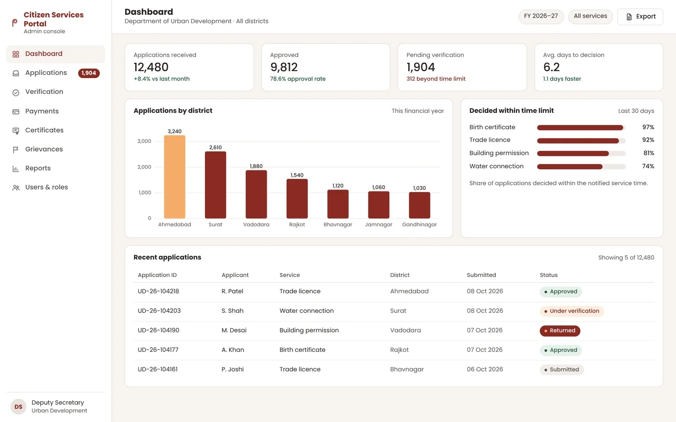The image size is (676, 422).
Task: Click the Reports bar-chart icon
Action: (x=16, y=169)
